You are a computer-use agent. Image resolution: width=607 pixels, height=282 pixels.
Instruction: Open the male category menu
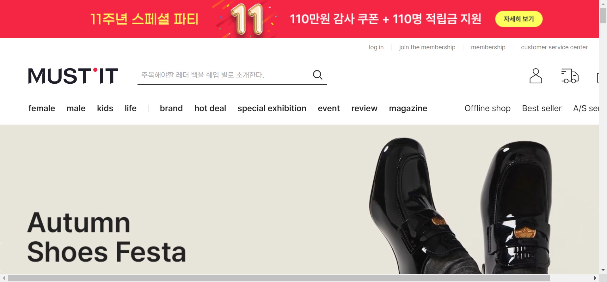[x=76, y=108]
